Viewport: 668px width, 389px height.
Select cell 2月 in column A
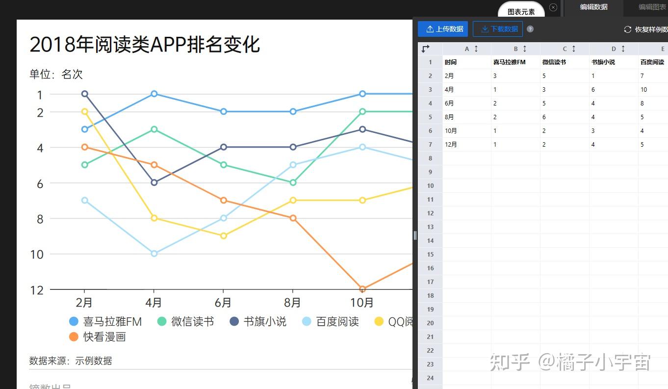pyautogui.click(x=466, y=76)
